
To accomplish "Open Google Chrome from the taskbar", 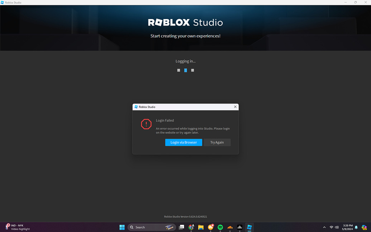I will coord(191,227).
